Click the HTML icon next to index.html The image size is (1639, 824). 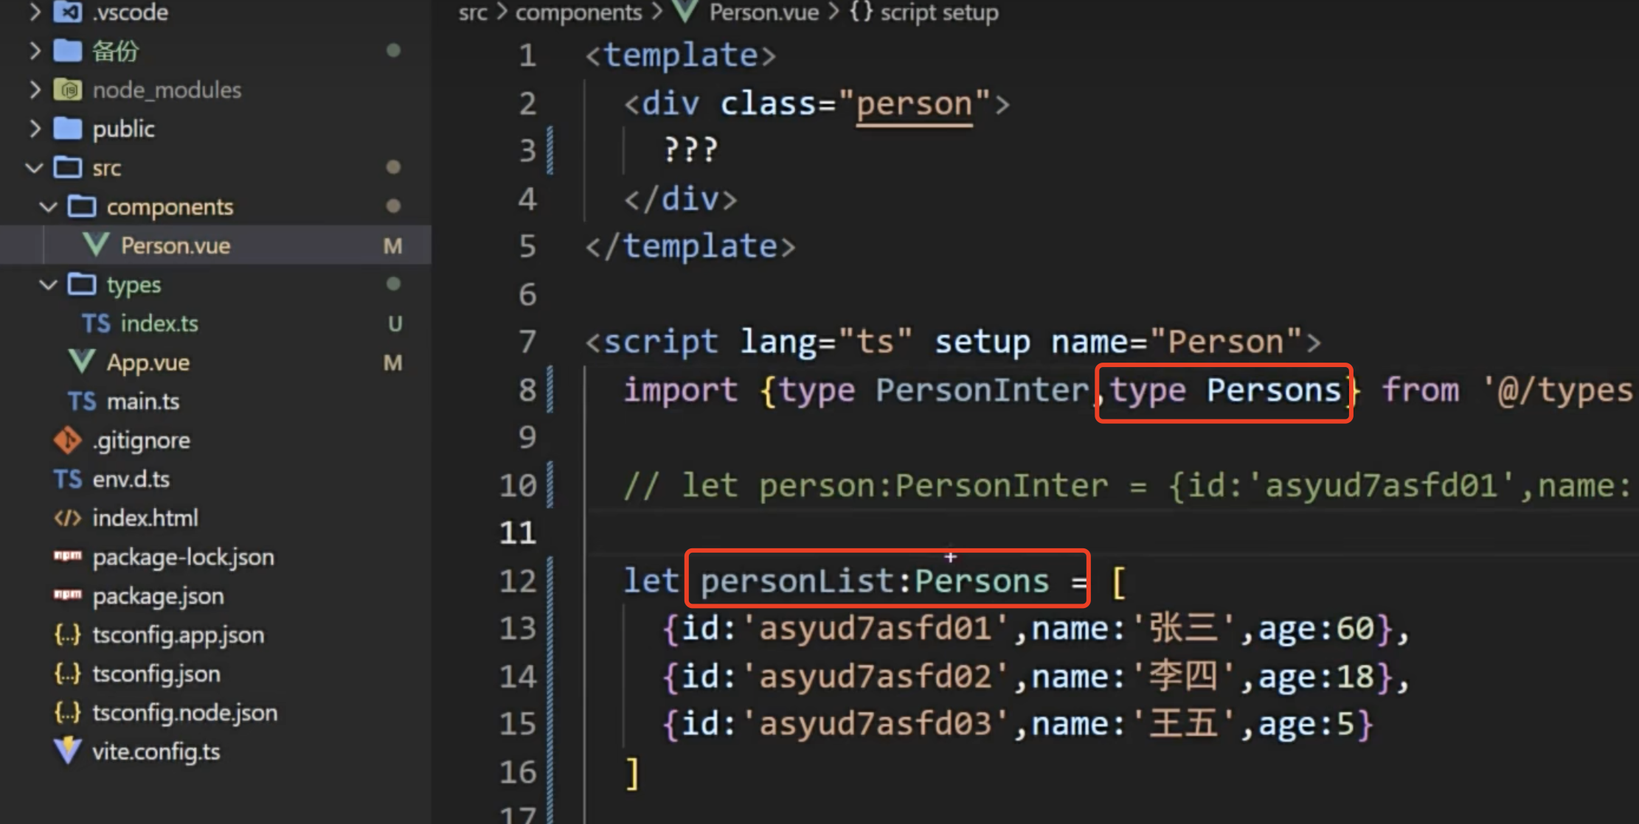(67, 518)
